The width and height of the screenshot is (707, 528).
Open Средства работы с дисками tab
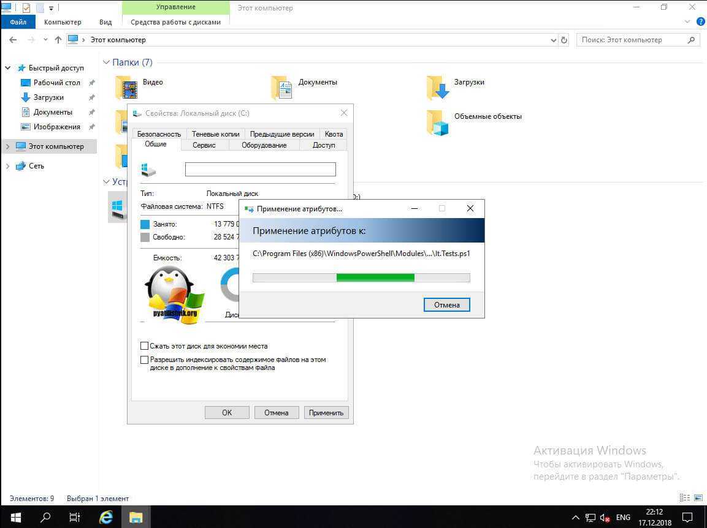click(176, 21)
